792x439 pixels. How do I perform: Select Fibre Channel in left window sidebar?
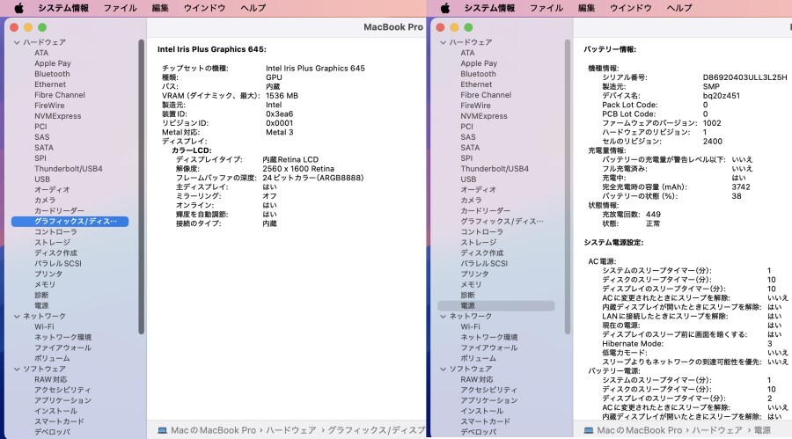coord(60,95)
